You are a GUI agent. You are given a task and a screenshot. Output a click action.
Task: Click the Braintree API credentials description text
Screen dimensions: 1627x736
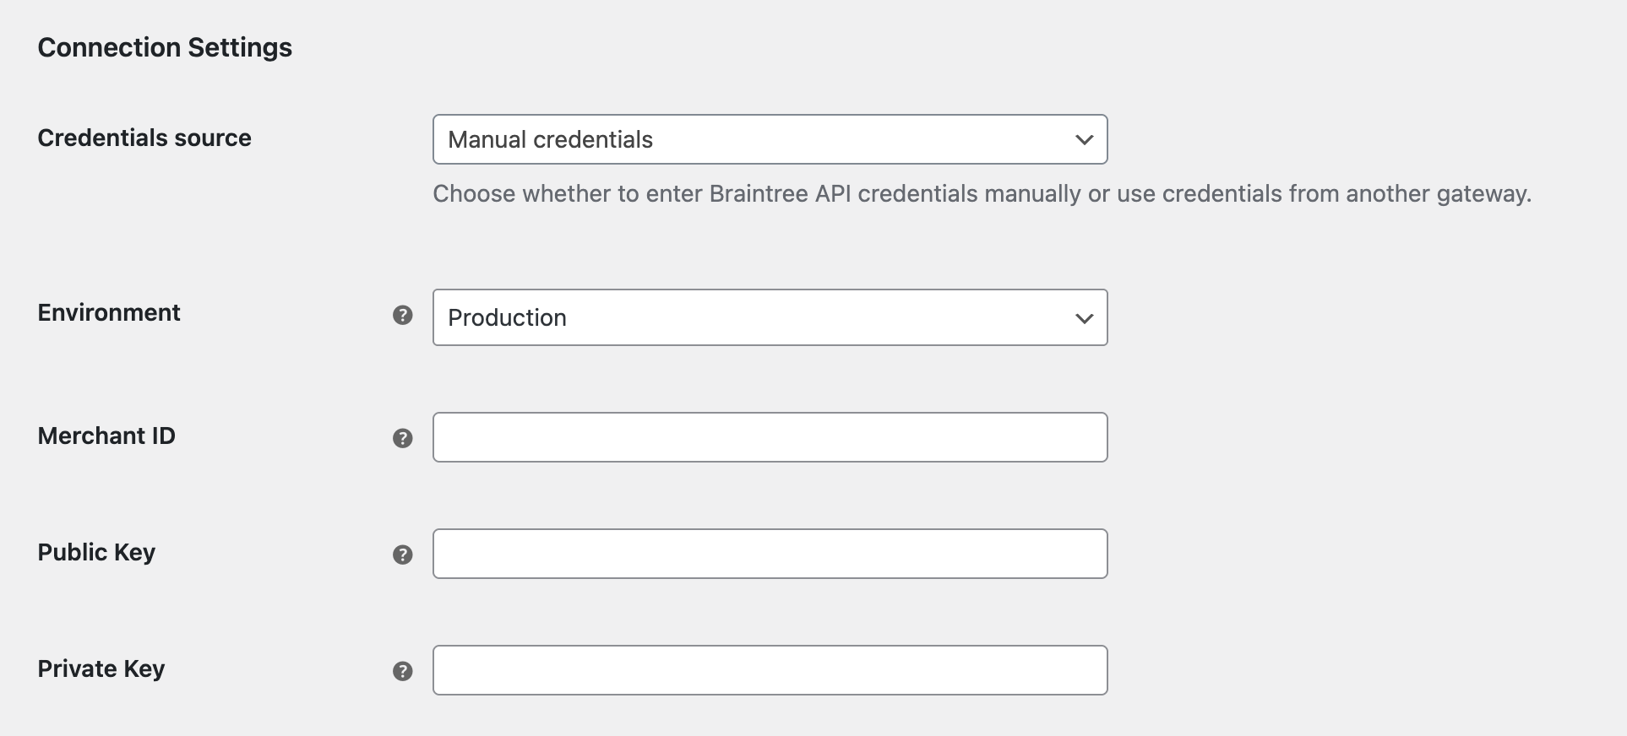click(x=982, y=193)
